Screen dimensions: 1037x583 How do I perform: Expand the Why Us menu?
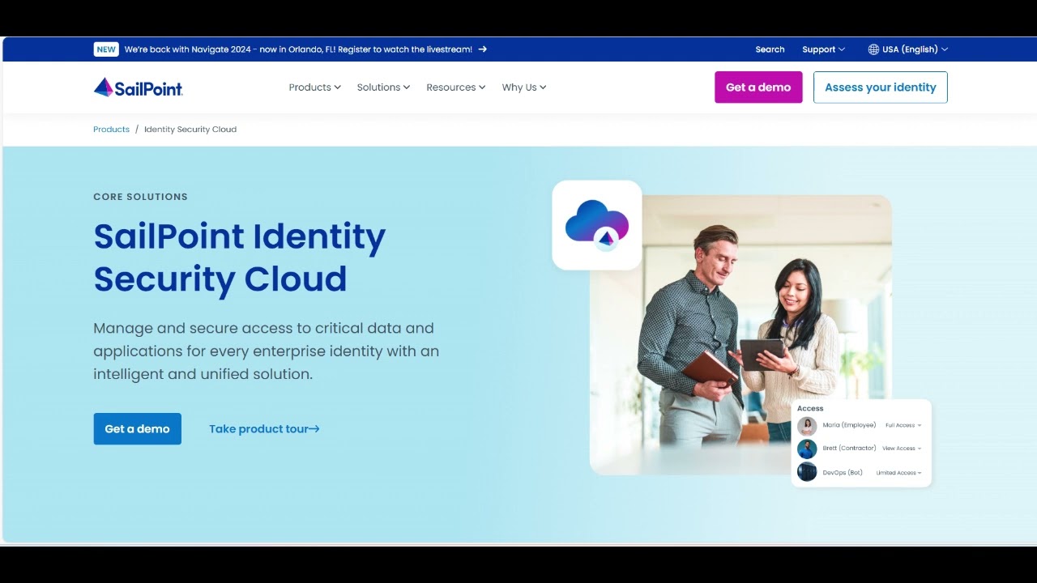524,87
